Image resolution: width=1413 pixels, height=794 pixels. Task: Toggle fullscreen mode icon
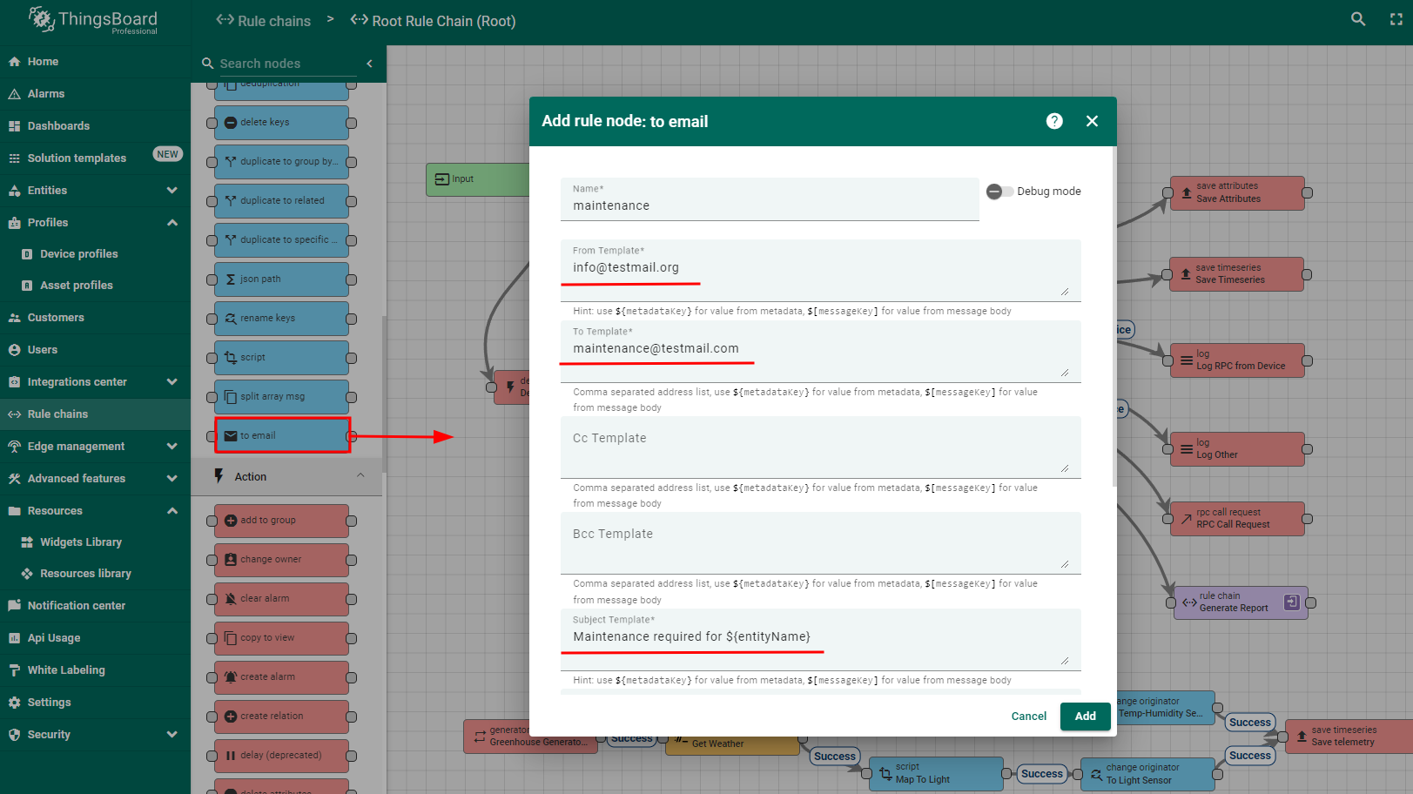click(x=1396, y=19)
